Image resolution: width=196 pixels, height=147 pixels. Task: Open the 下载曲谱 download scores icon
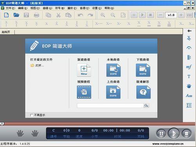click(x=143, y=70)
